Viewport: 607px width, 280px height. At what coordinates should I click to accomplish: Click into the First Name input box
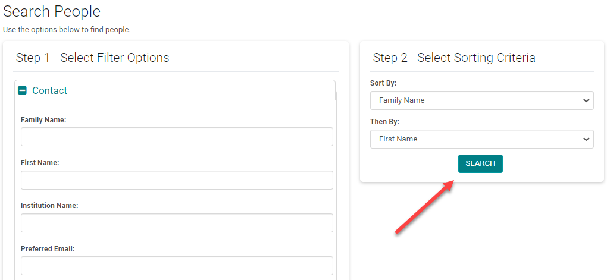tap(177, 180)
